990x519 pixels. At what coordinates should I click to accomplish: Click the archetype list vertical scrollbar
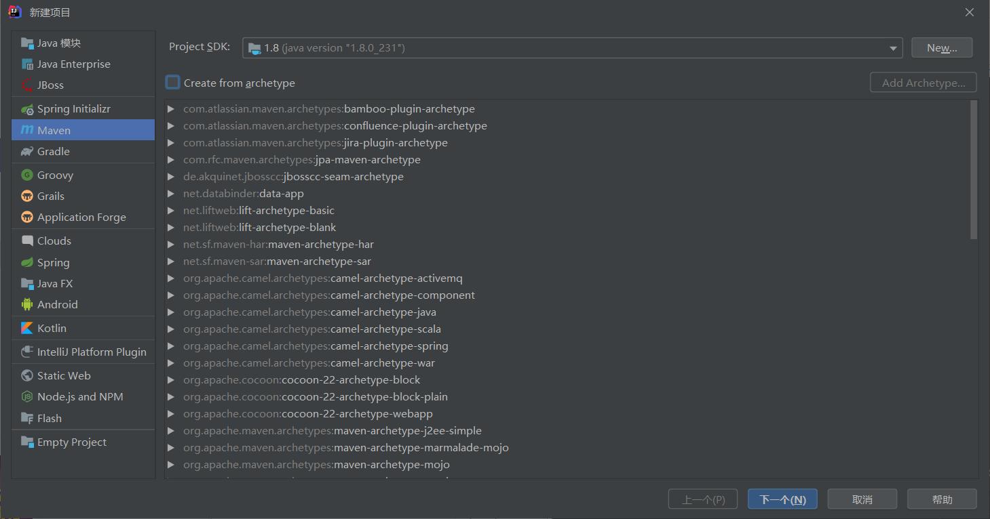974,169
